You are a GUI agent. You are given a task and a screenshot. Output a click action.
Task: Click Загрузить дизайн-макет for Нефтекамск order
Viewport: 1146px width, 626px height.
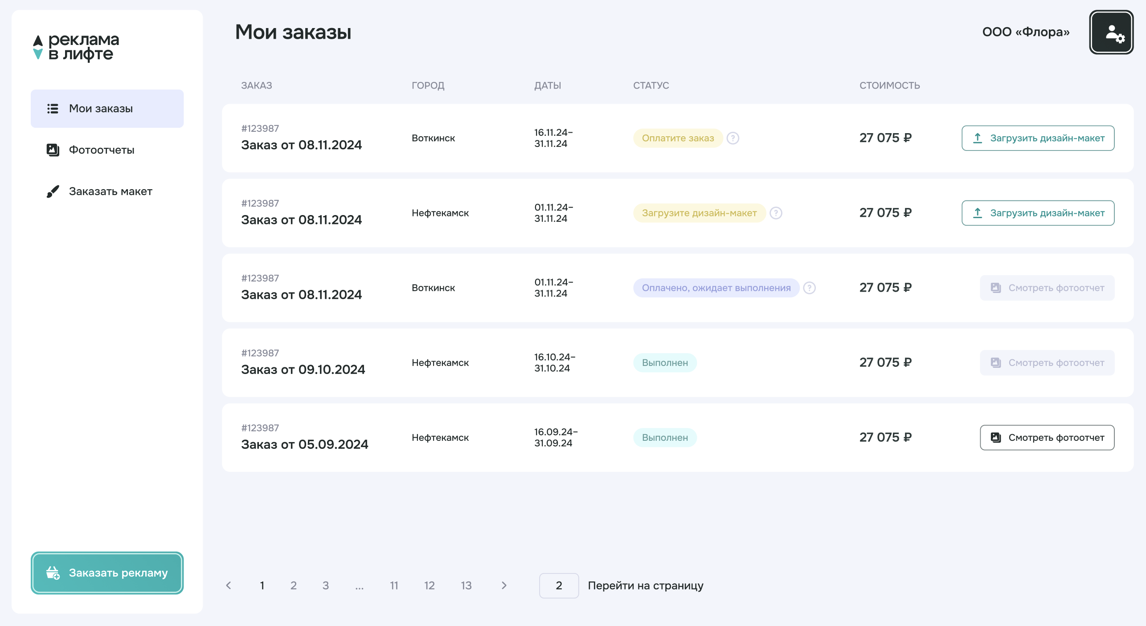[x=1038, y=213]
